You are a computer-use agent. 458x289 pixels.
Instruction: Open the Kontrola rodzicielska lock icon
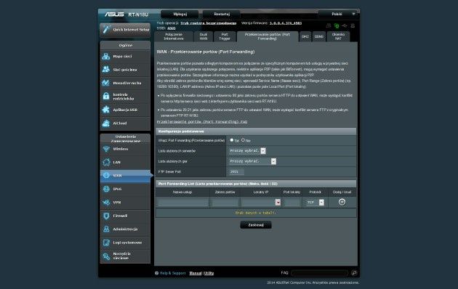[105, 97]
